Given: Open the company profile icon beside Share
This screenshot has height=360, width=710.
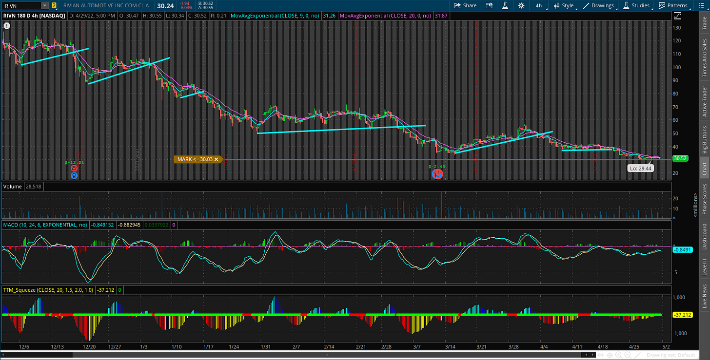Looking at the screenshot, I should click(489, 6).
